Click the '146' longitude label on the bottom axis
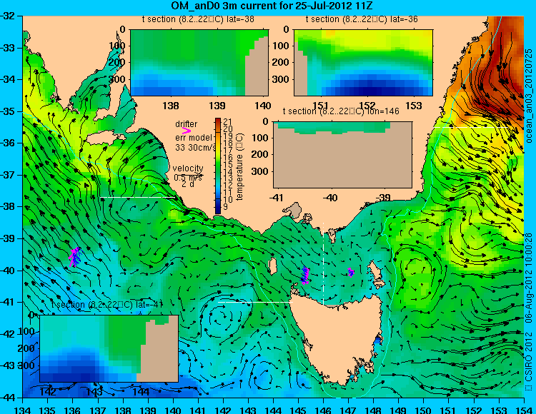The width and height of the screenshot is (536, 414). coord(323,410)
